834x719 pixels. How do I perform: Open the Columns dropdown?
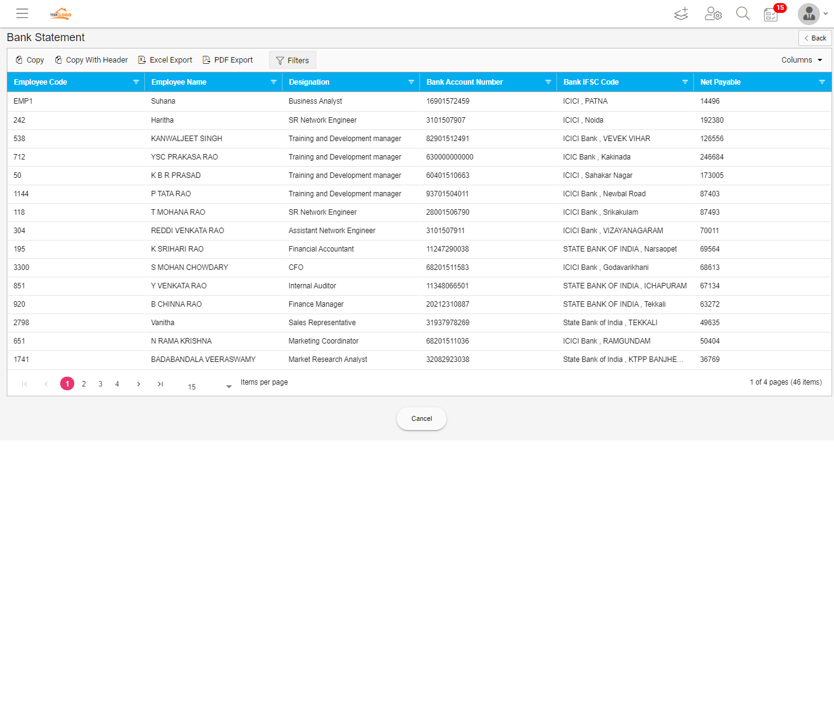801,60
